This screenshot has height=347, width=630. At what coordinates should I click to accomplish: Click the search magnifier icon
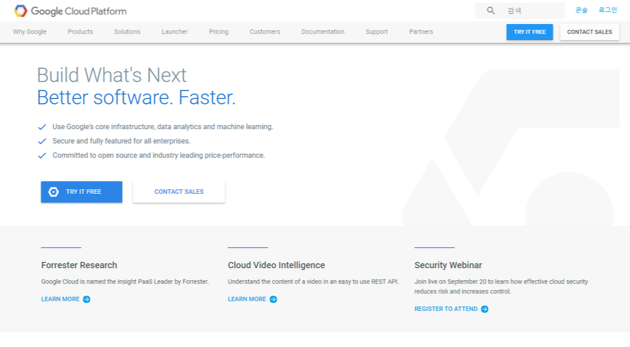[491, 11]
